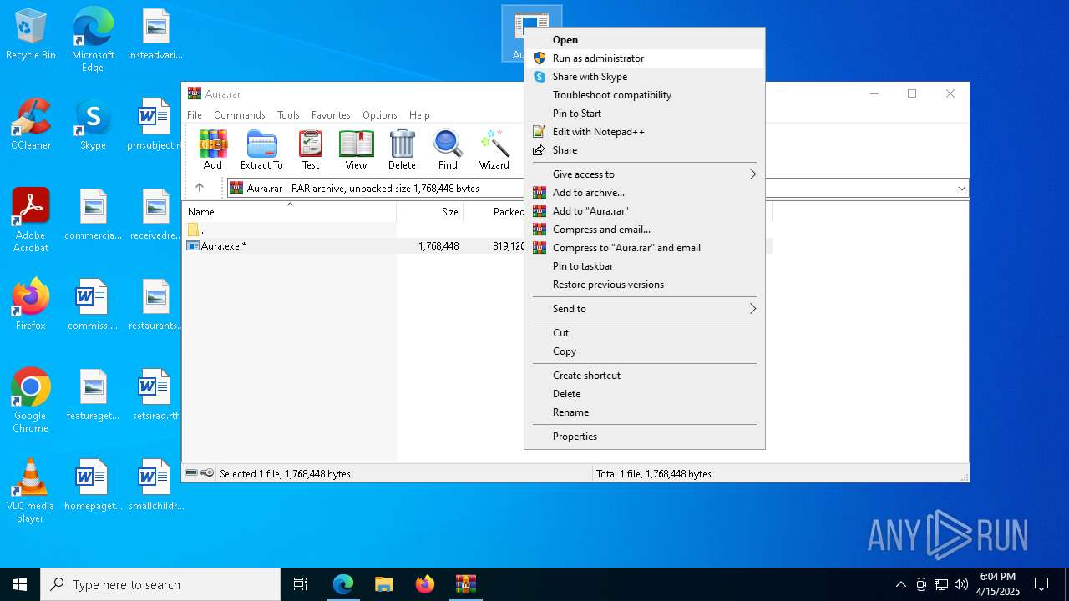Select the Skype desktop icon
This screenshot has width=1069, height=601.
pos(93,124)
